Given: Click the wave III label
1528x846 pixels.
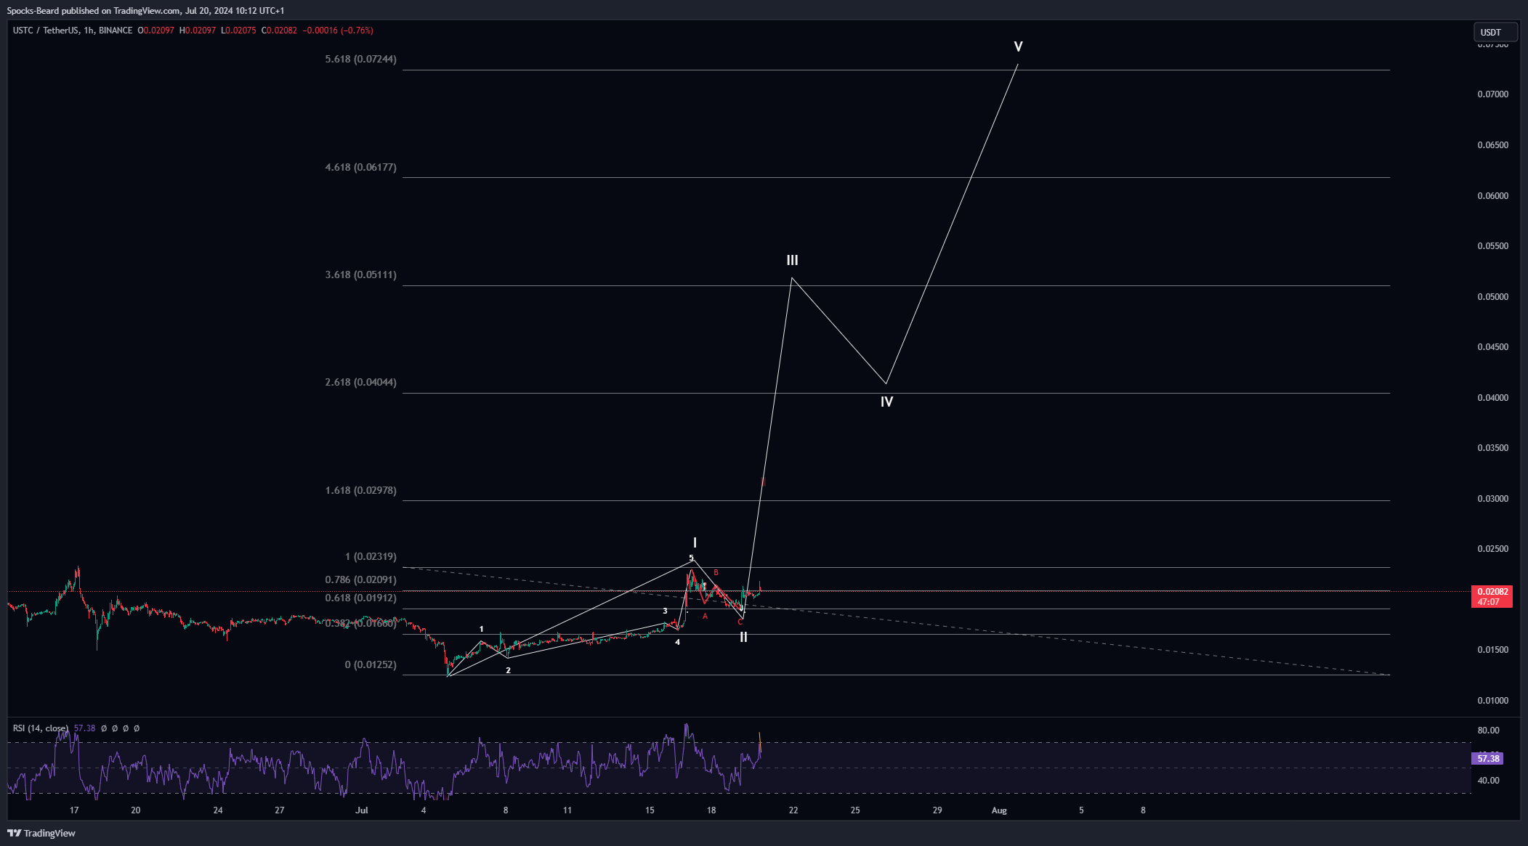Looking at the screenshot, I should [792, 260].
